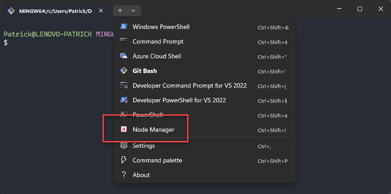391x194 pixels.
Task: Collapse the new tab profiles dropdown arrow
Action: [133, 11]
